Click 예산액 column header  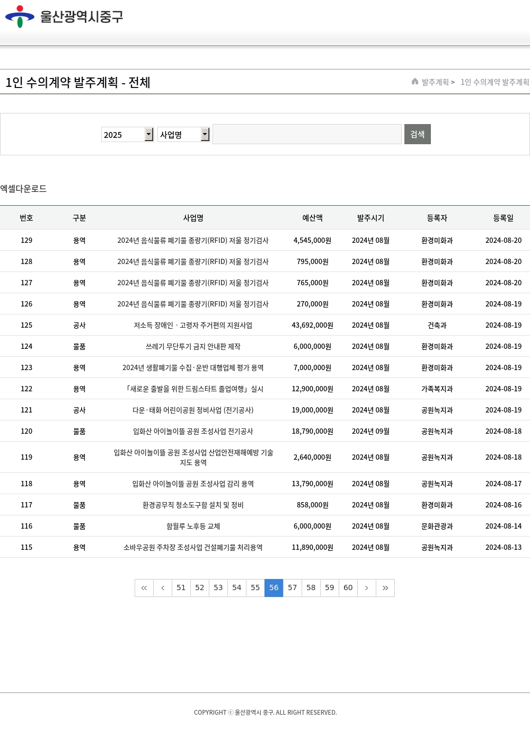[x=313, y=218]
